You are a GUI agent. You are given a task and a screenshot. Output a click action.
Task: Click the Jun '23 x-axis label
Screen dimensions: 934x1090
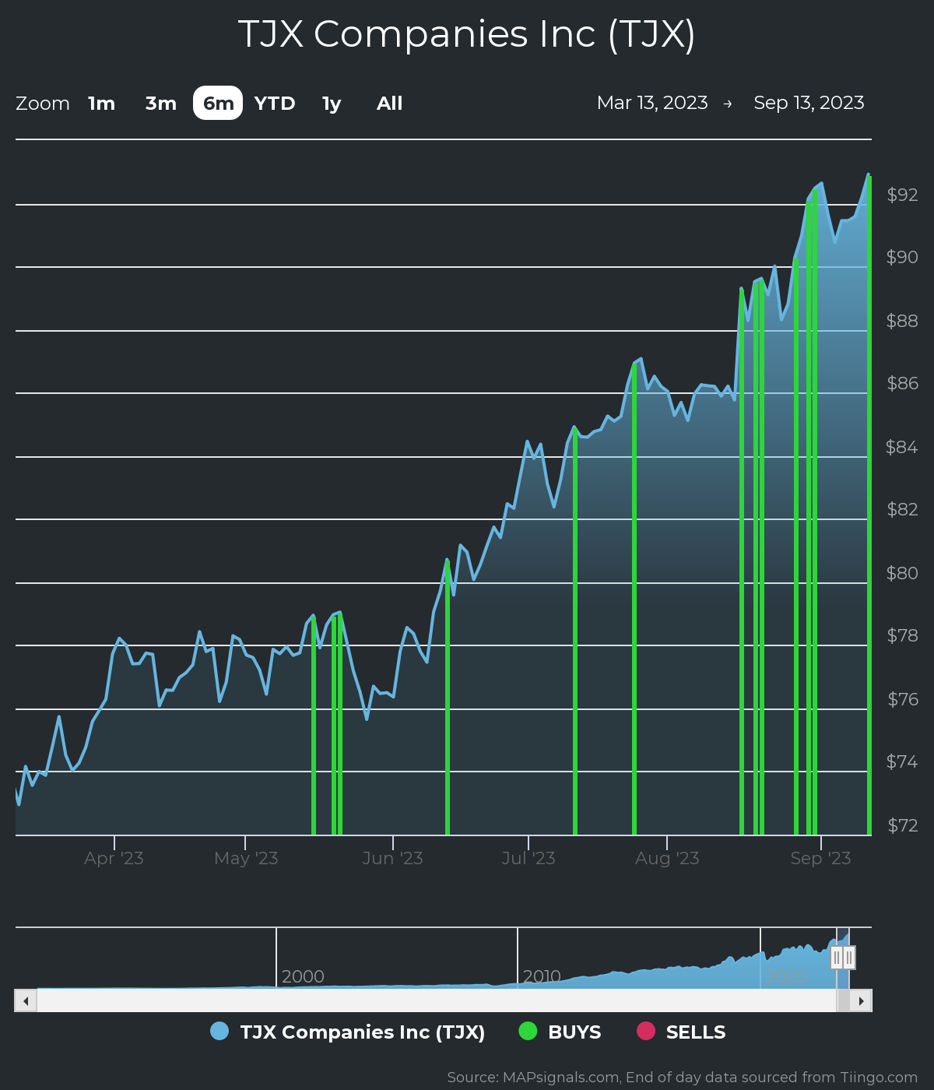(393, 858)
